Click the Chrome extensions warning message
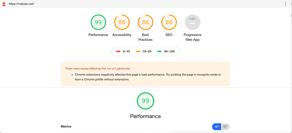This screenshot has height=133, width=292. tap(148, 77)
